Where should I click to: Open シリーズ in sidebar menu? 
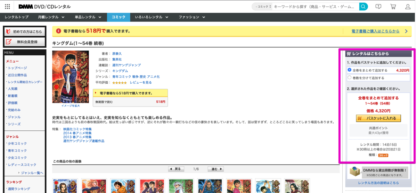click(14, 124)
